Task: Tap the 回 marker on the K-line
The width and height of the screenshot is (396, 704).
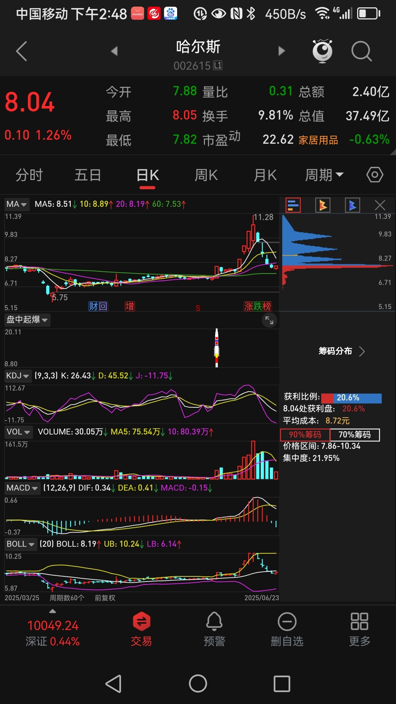Action: 103,306
